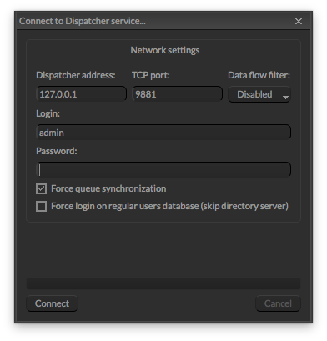Click the Network settings heading
327x341 pixels.
[x=165, y=50]
